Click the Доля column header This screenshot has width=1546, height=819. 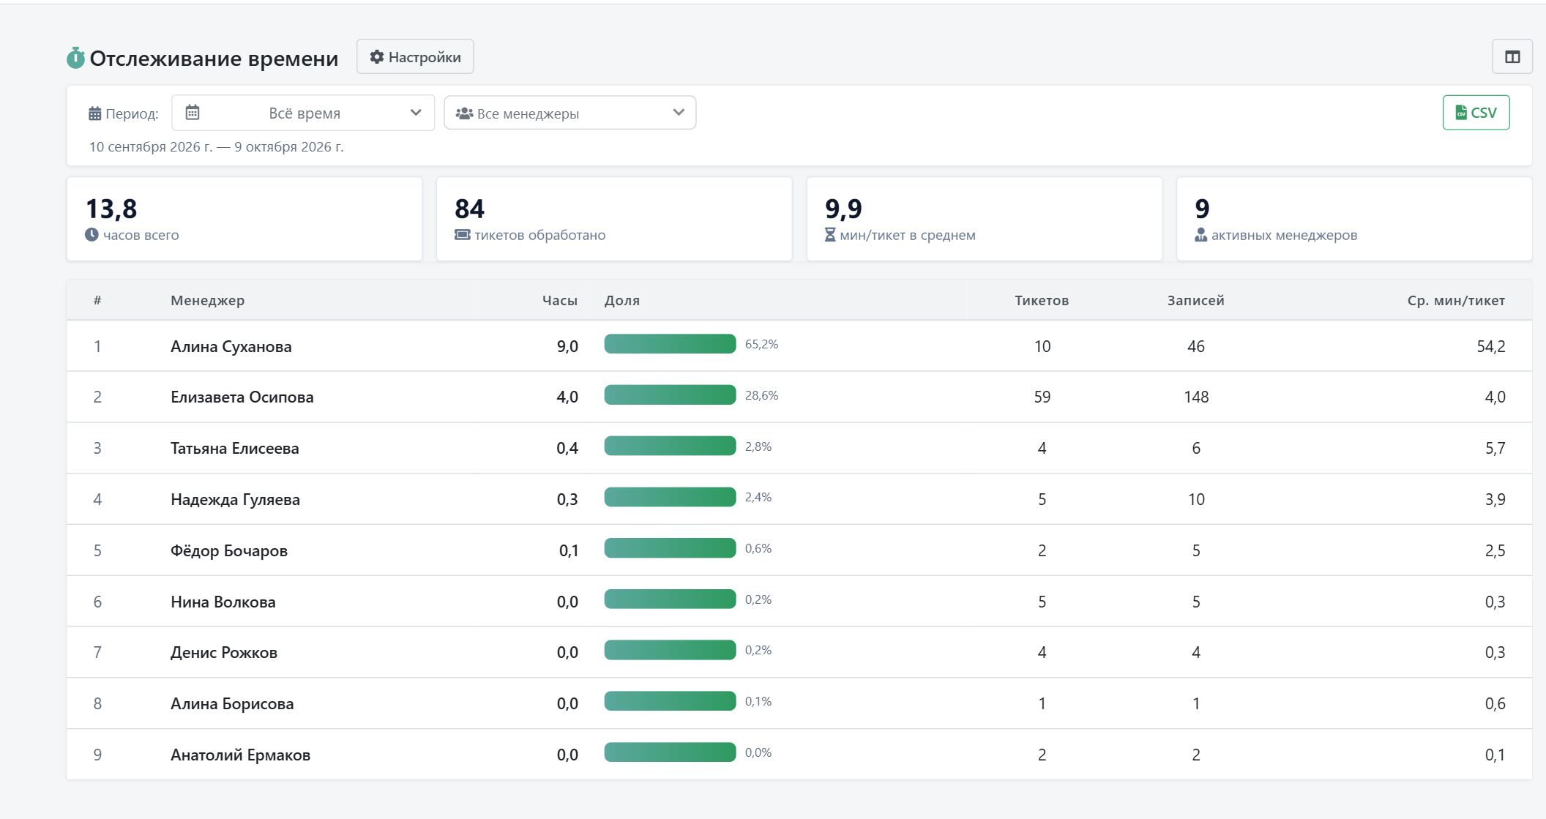click(x=622, y=300)
